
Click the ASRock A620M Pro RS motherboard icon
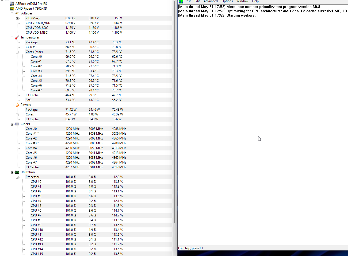point(12,4)
